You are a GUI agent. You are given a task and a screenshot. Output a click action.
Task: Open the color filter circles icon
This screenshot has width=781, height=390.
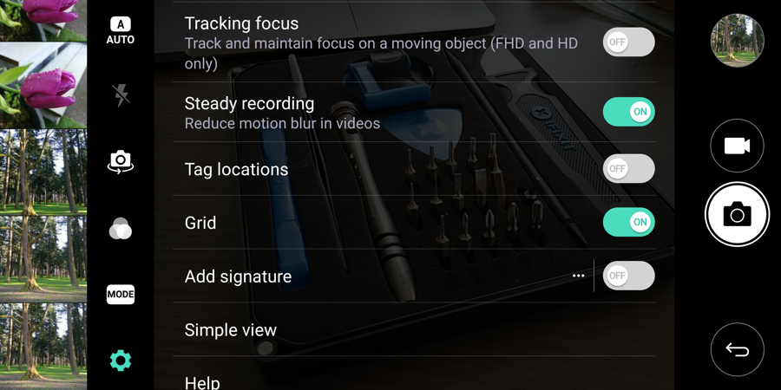coord(121,228)
